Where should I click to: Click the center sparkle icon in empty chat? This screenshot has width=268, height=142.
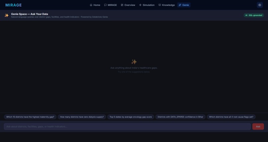tap(134, 62)
